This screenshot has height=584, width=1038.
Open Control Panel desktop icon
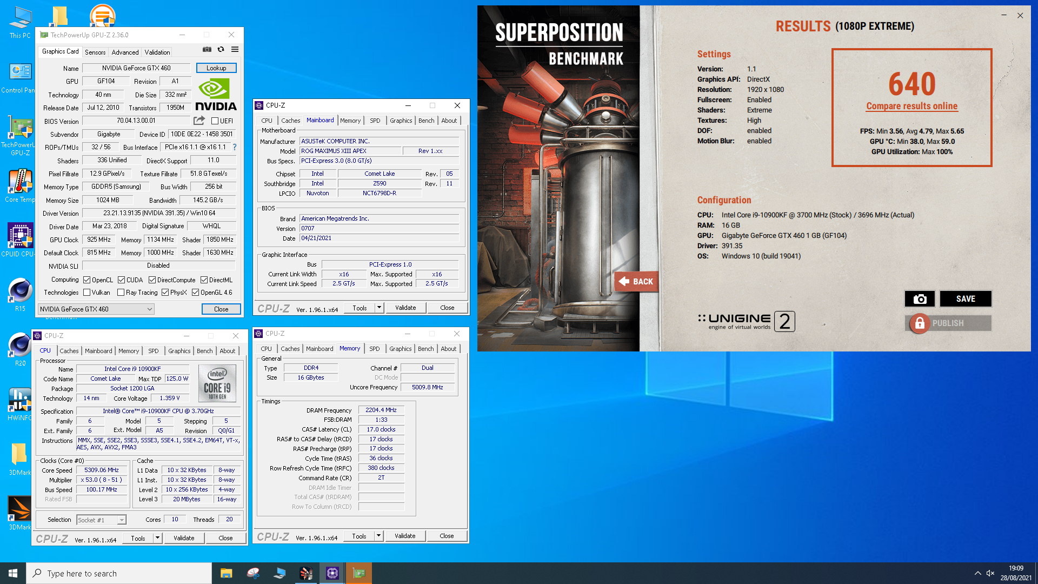[19, 78]
